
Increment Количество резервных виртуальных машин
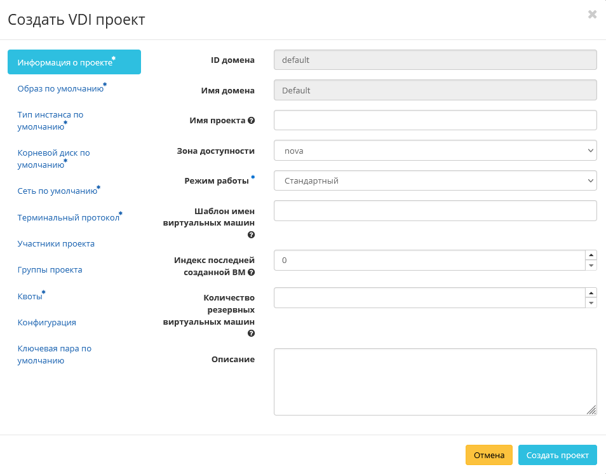point(591,293)
